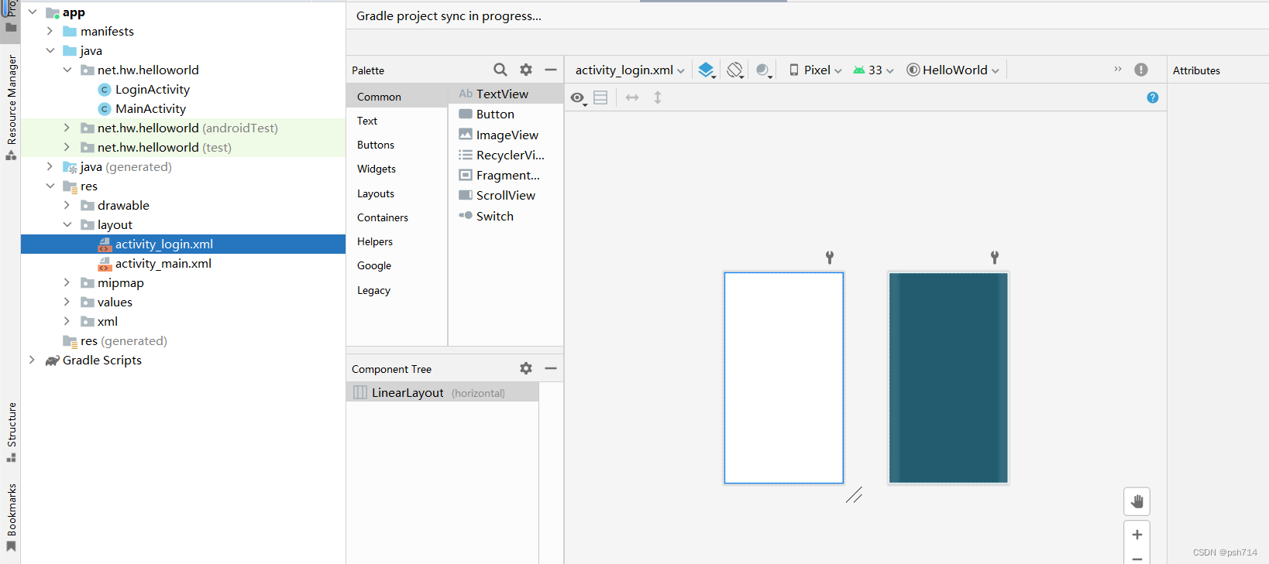Select the white design preview surface
This screenshot has height=564, width=1269.
(x=784, y=378)
